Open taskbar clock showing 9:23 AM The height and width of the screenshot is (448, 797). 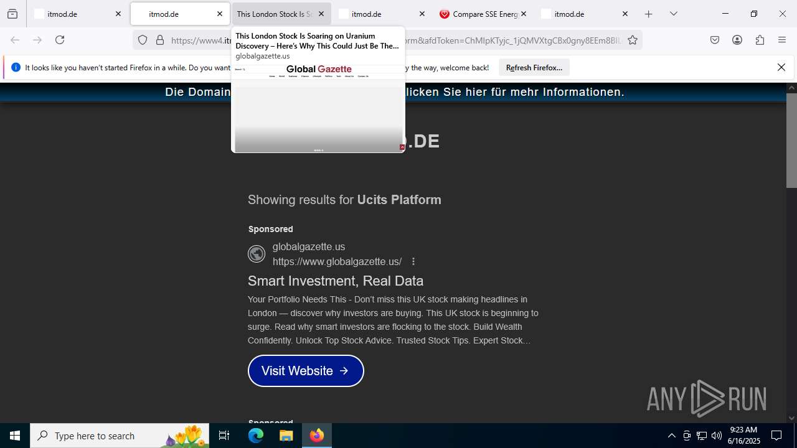(x=744, y=436)
